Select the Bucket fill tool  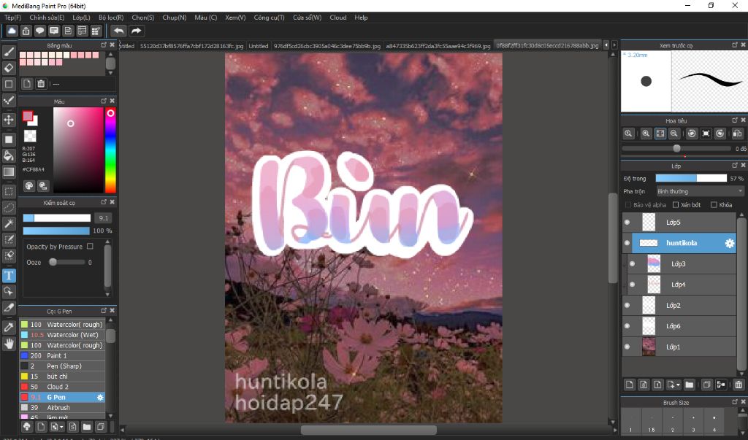(9, 155)
